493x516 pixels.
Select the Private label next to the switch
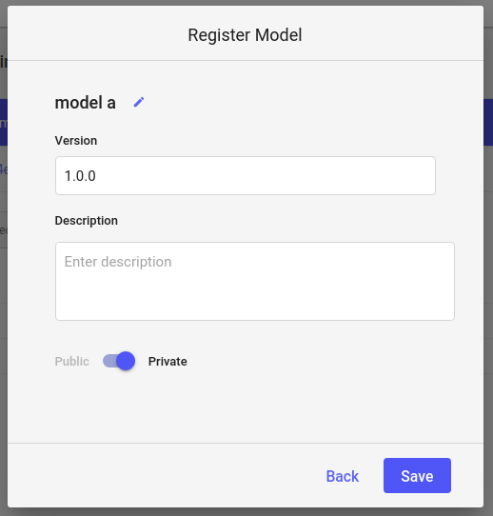(x=168, y=362)
